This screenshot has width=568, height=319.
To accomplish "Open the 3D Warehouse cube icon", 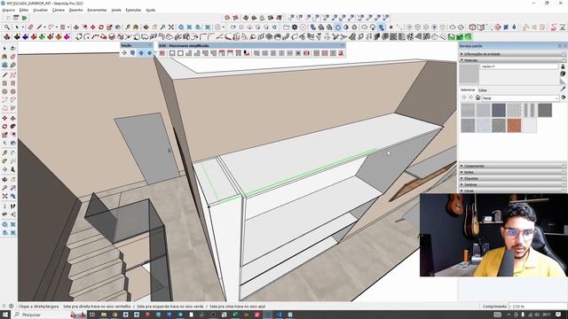I will (472, 27).
